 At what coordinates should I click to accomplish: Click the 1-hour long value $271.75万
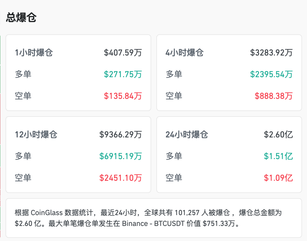point(123,74)
